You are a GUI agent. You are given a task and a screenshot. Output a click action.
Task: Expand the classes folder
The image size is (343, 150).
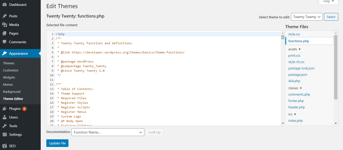[295, 88]
